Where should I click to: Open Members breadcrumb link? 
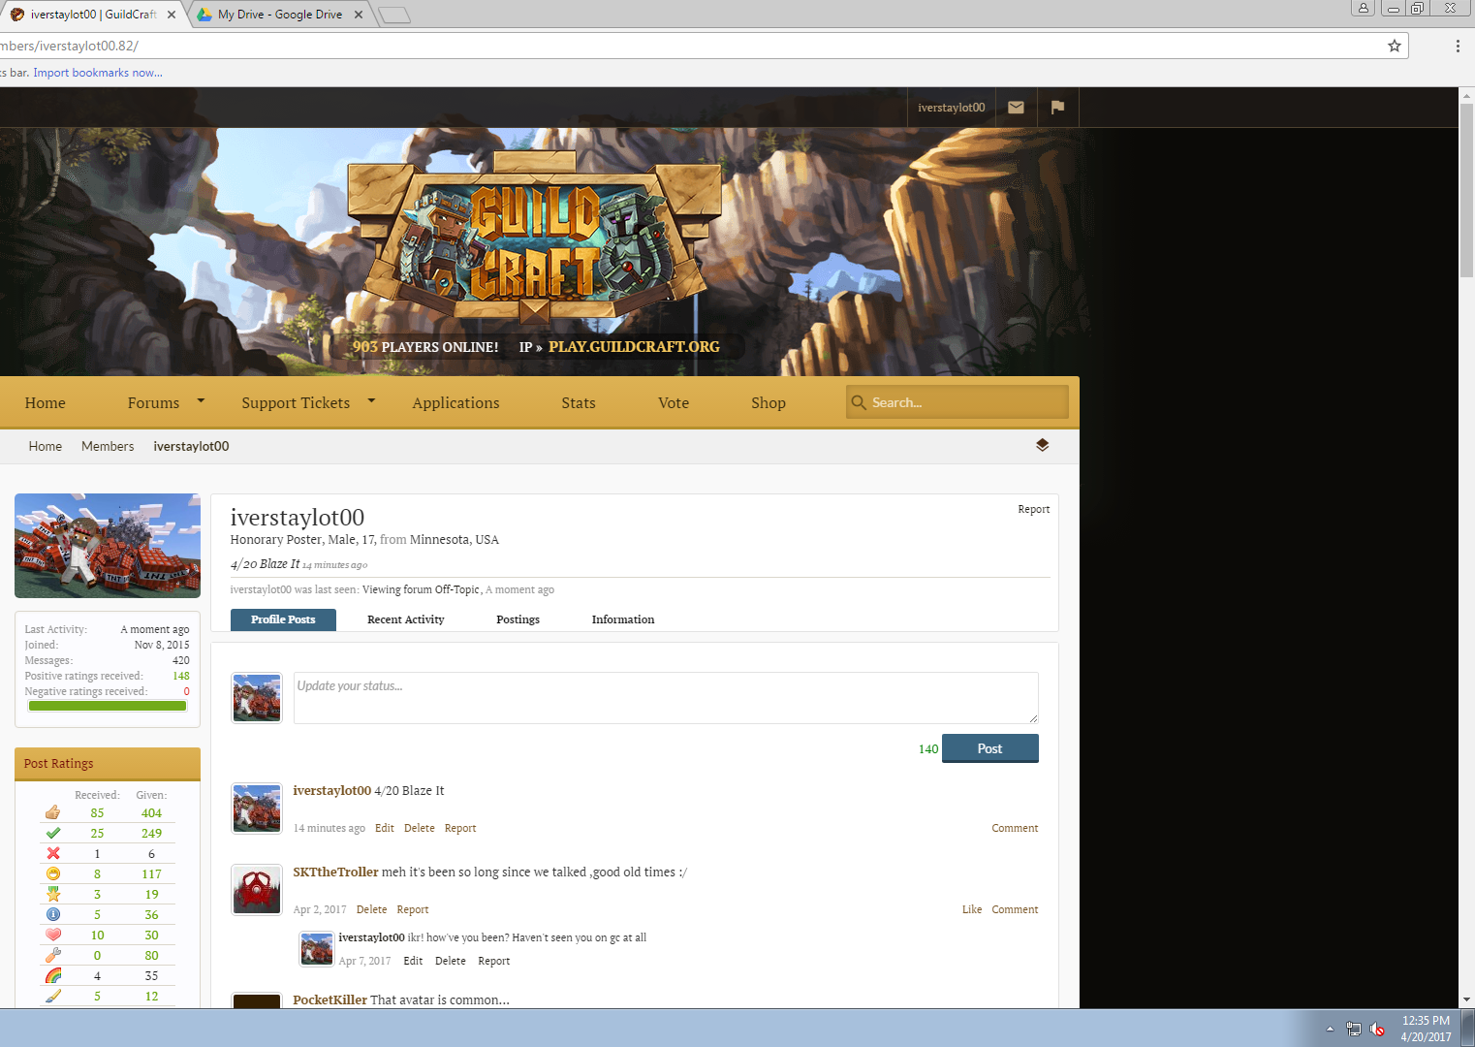coord(108,446)
